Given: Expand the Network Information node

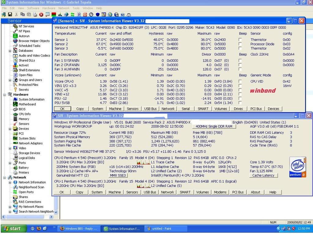Looking at the screenshot, I should (10, 183).
